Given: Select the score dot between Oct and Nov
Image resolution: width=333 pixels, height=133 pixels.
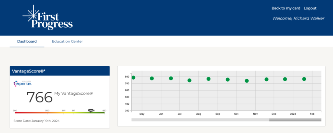Looking at the screenshot, I should point(247,81).
